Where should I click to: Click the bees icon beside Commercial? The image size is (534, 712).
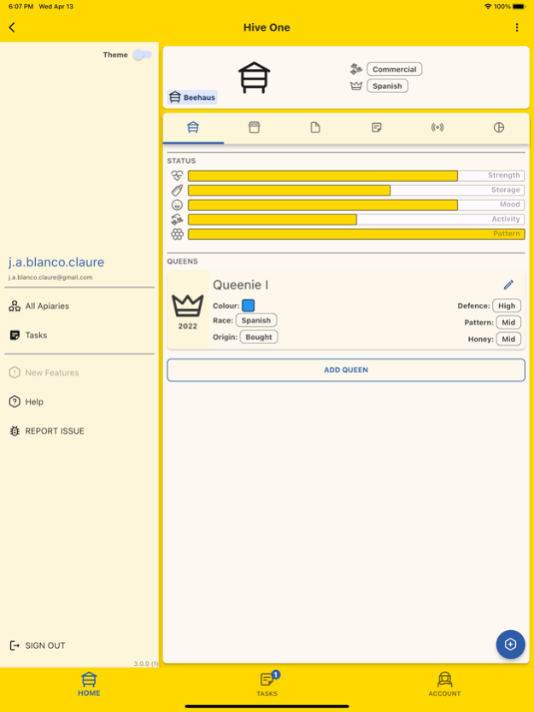[x=356, y=69]
